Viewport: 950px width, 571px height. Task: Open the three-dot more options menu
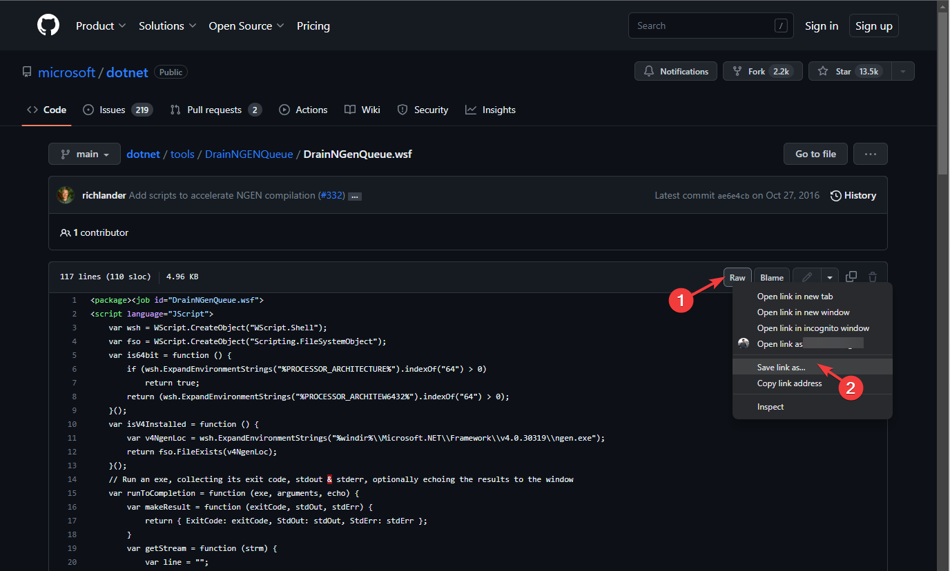pyautogui.click(x=871, y=154)
